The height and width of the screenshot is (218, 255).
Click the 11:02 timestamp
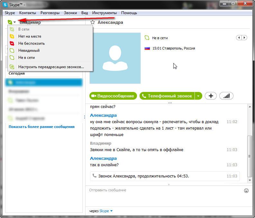tap(232, 122)
